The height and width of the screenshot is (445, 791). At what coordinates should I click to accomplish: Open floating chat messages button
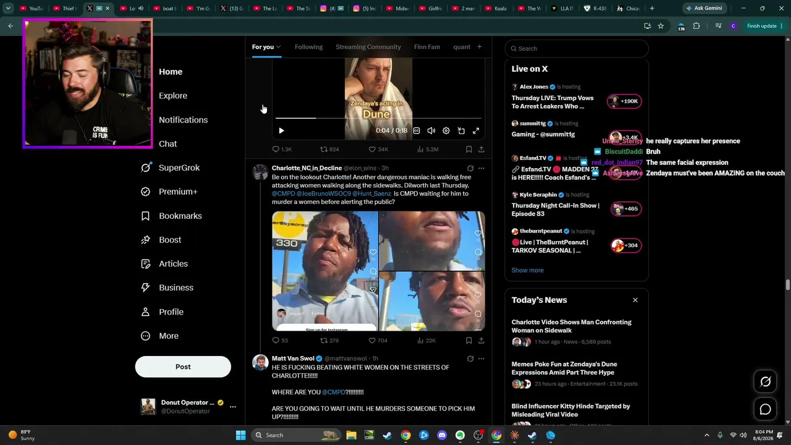tap(765, 409)
